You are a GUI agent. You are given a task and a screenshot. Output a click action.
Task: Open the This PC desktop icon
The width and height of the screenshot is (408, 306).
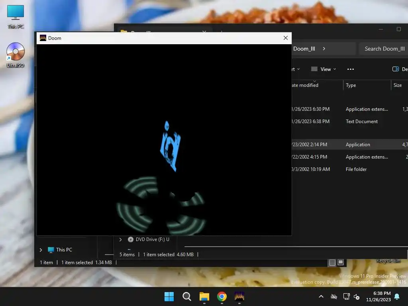16,16
